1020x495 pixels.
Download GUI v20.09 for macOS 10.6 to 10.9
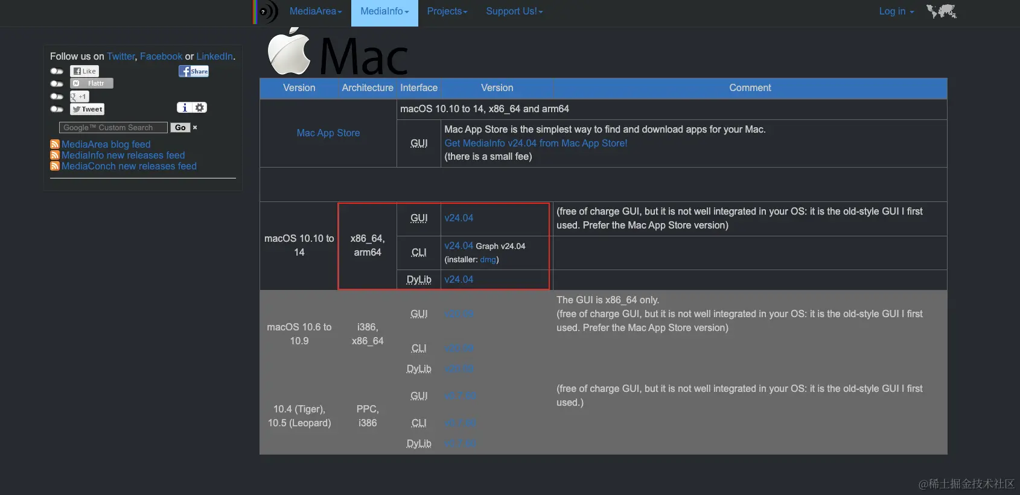(x=459, y=314)
